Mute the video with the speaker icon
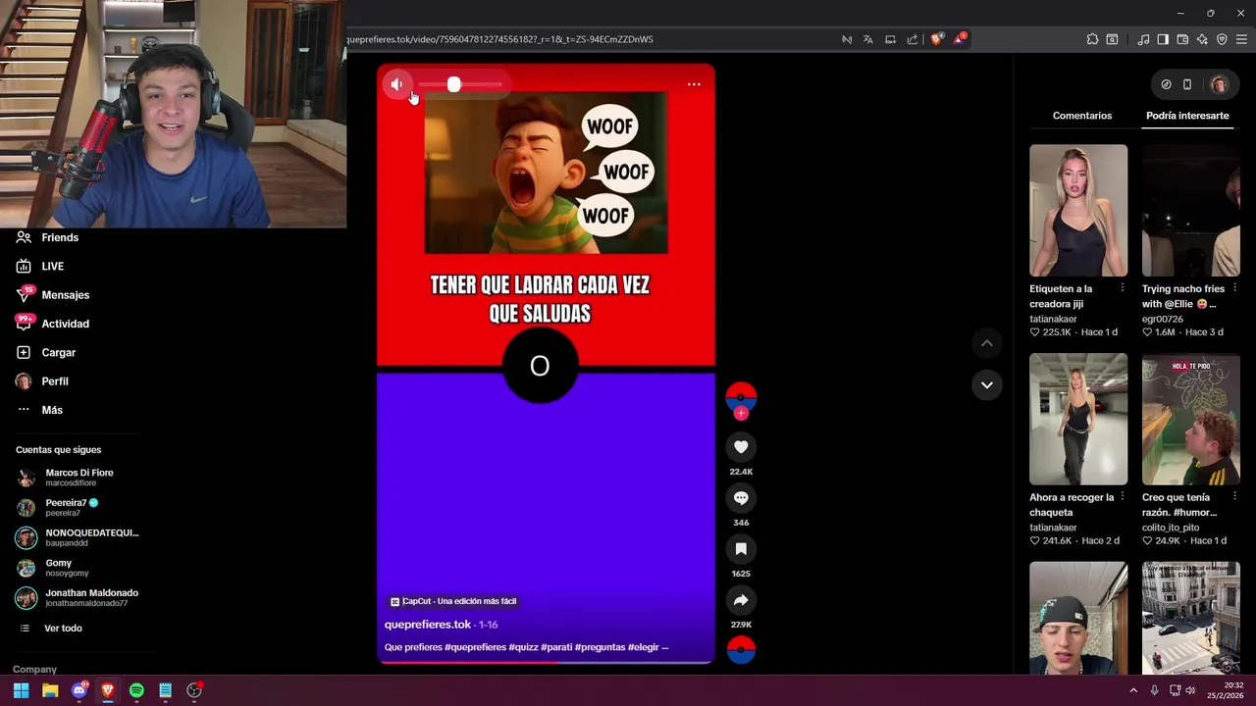The height and width of the screenshot is (706, 1256). click(396, 84)
